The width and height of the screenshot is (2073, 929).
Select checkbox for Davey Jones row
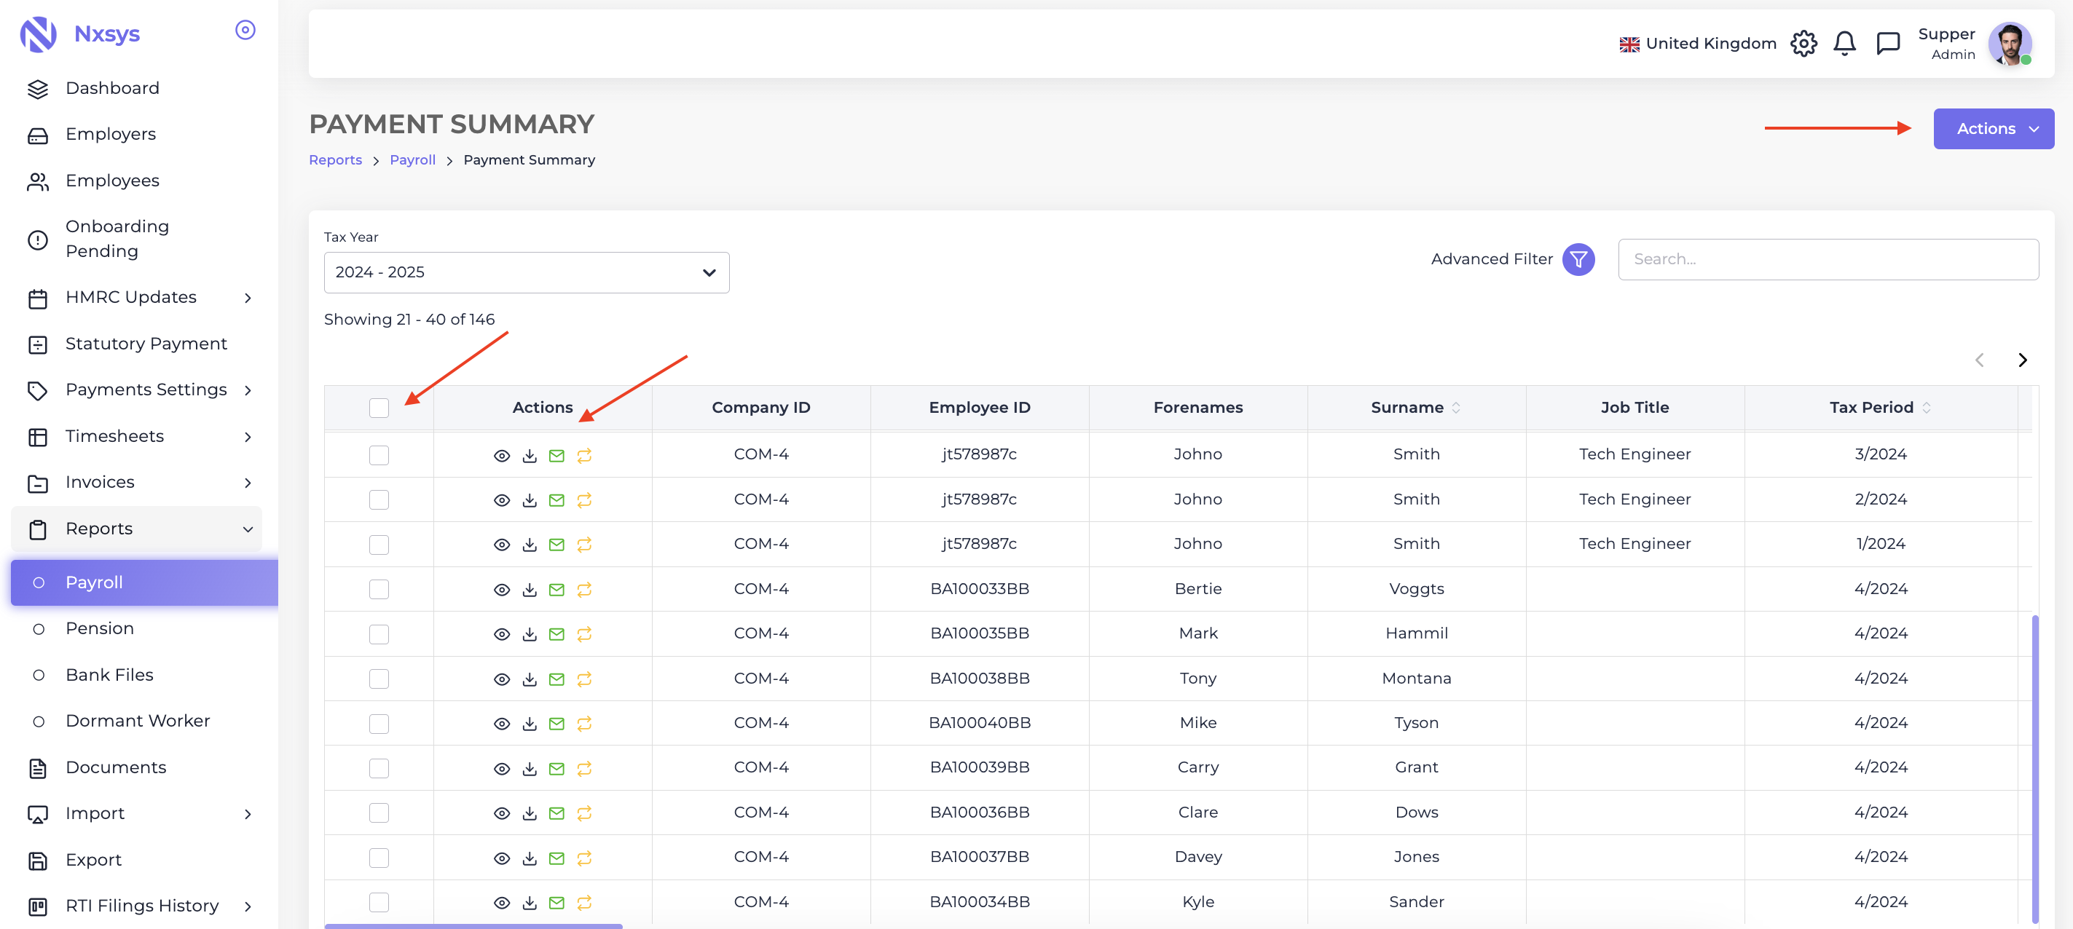point(379,858)
